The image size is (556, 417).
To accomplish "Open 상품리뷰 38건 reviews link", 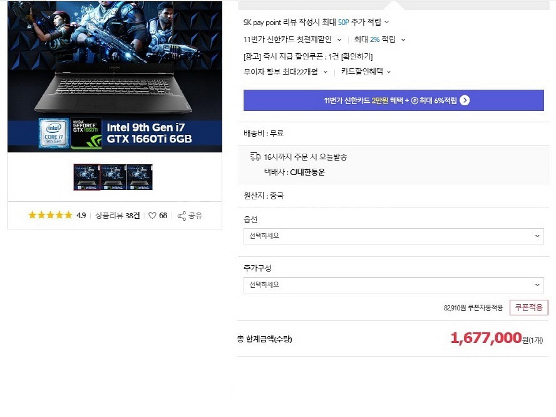I will 118,216.
